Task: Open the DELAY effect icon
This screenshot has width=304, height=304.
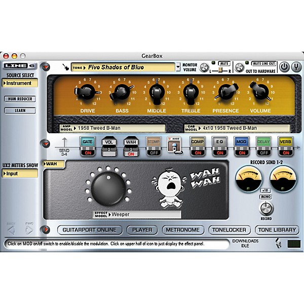Action: 263,142
